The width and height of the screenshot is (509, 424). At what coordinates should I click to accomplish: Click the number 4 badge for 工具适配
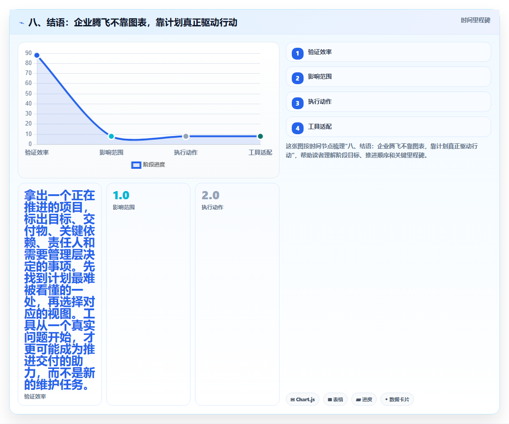pyautogui.click(x=297, y=128)
